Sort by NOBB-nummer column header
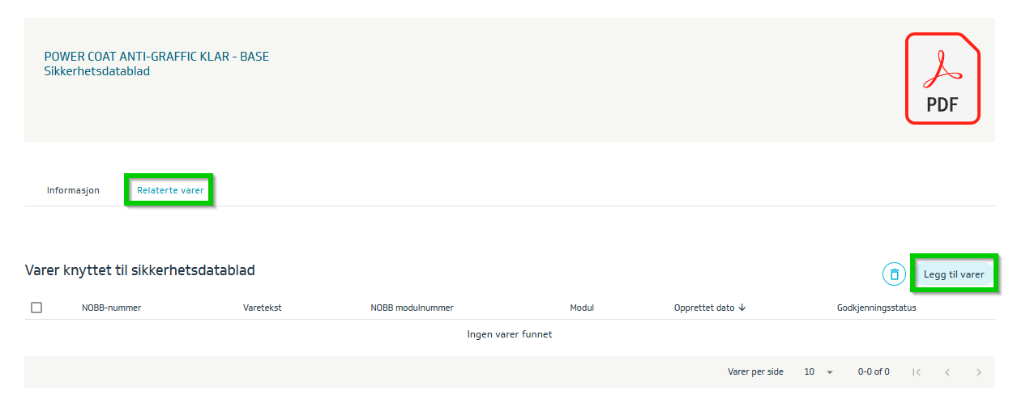This screenshot has height=416, width=1030. 111,308
